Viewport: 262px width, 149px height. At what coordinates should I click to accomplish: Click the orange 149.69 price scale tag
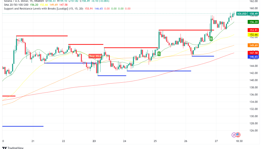tap(253, 45)
